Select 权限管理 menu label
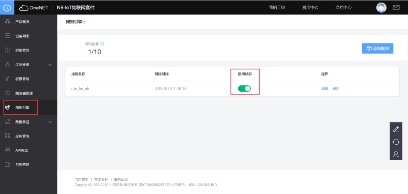Image resolution: width=408 pixels, height=194 pixels. [22, 79]
